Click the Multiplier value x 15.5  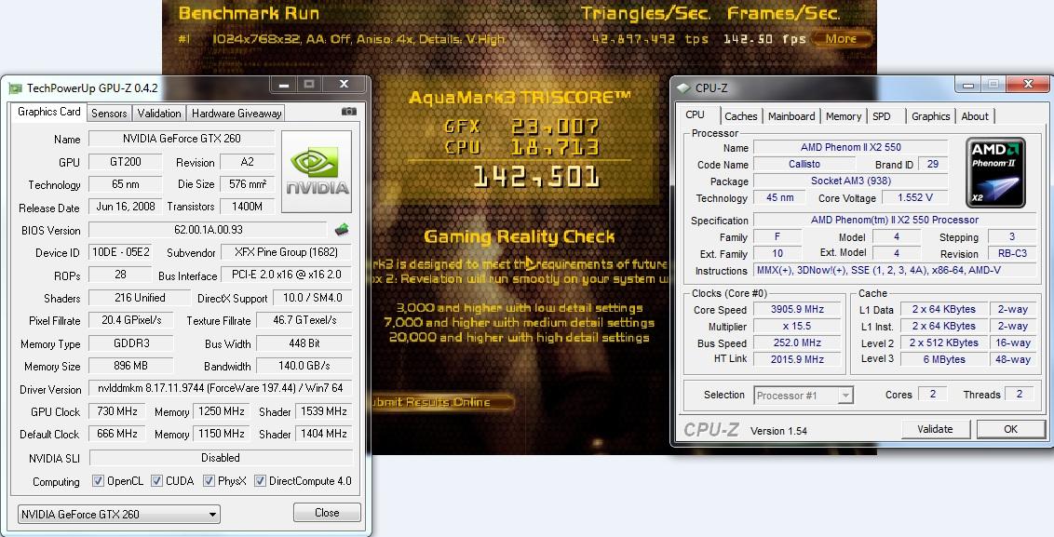point(797,326)
